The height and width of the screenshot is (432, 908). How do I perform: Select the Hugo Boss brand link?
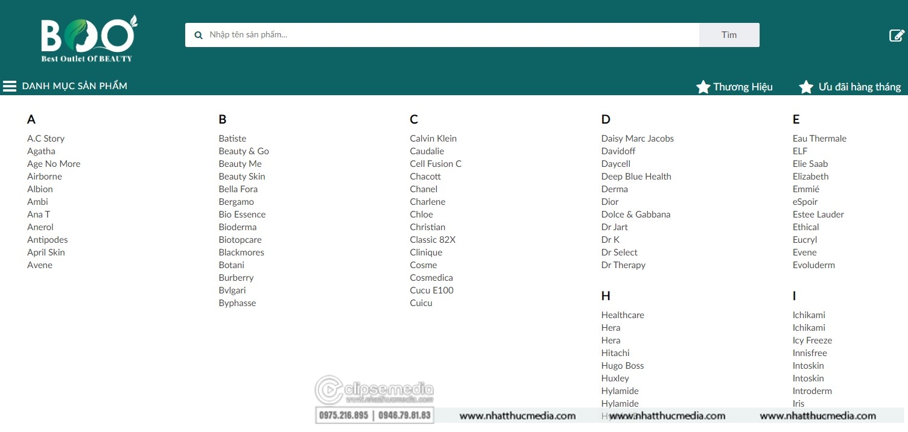(622, 366)
